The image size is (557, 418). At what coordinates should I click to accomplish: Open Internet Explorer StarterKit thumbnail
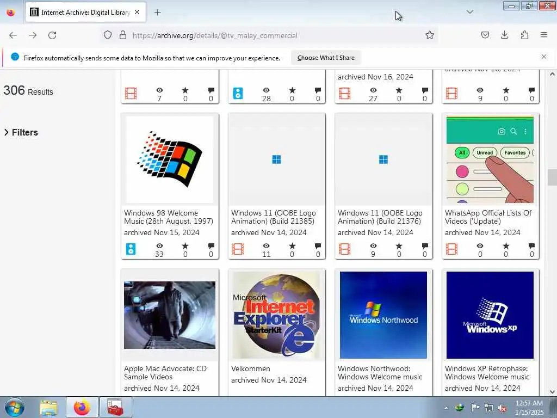[277, 315]
